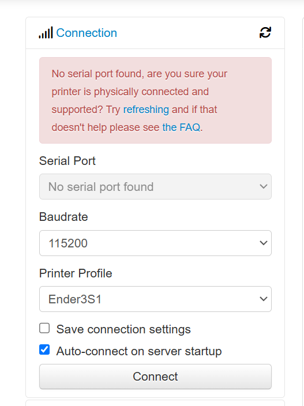
Task: Click the 'Auto-connect on server startup' label text
Action: point(139,351)
